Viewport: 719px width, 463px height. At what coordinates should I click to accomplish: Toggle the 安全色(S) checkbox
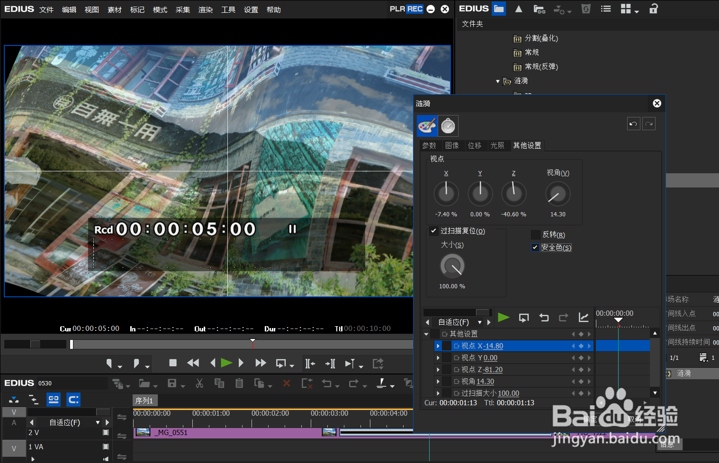tap(535, 248)
